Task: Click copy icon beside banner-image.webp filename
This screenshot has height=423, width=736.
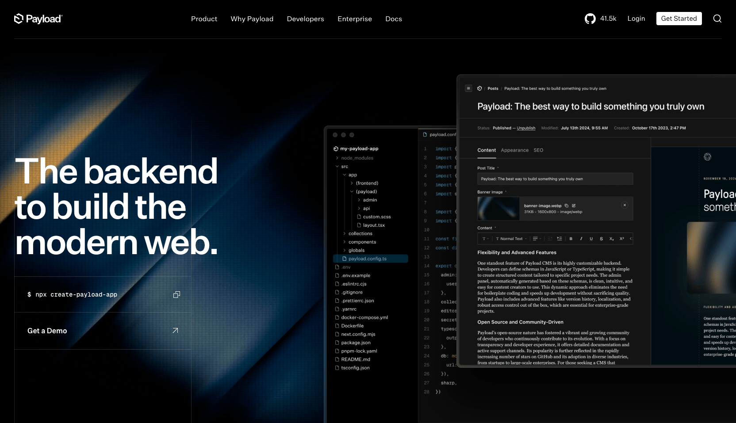Action: [x=566, y=206]
